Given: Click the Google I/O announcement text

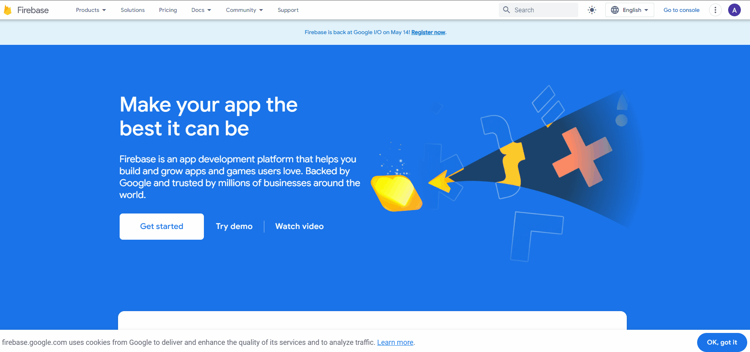Looking at the screenshot, I should tap(357, 32).
